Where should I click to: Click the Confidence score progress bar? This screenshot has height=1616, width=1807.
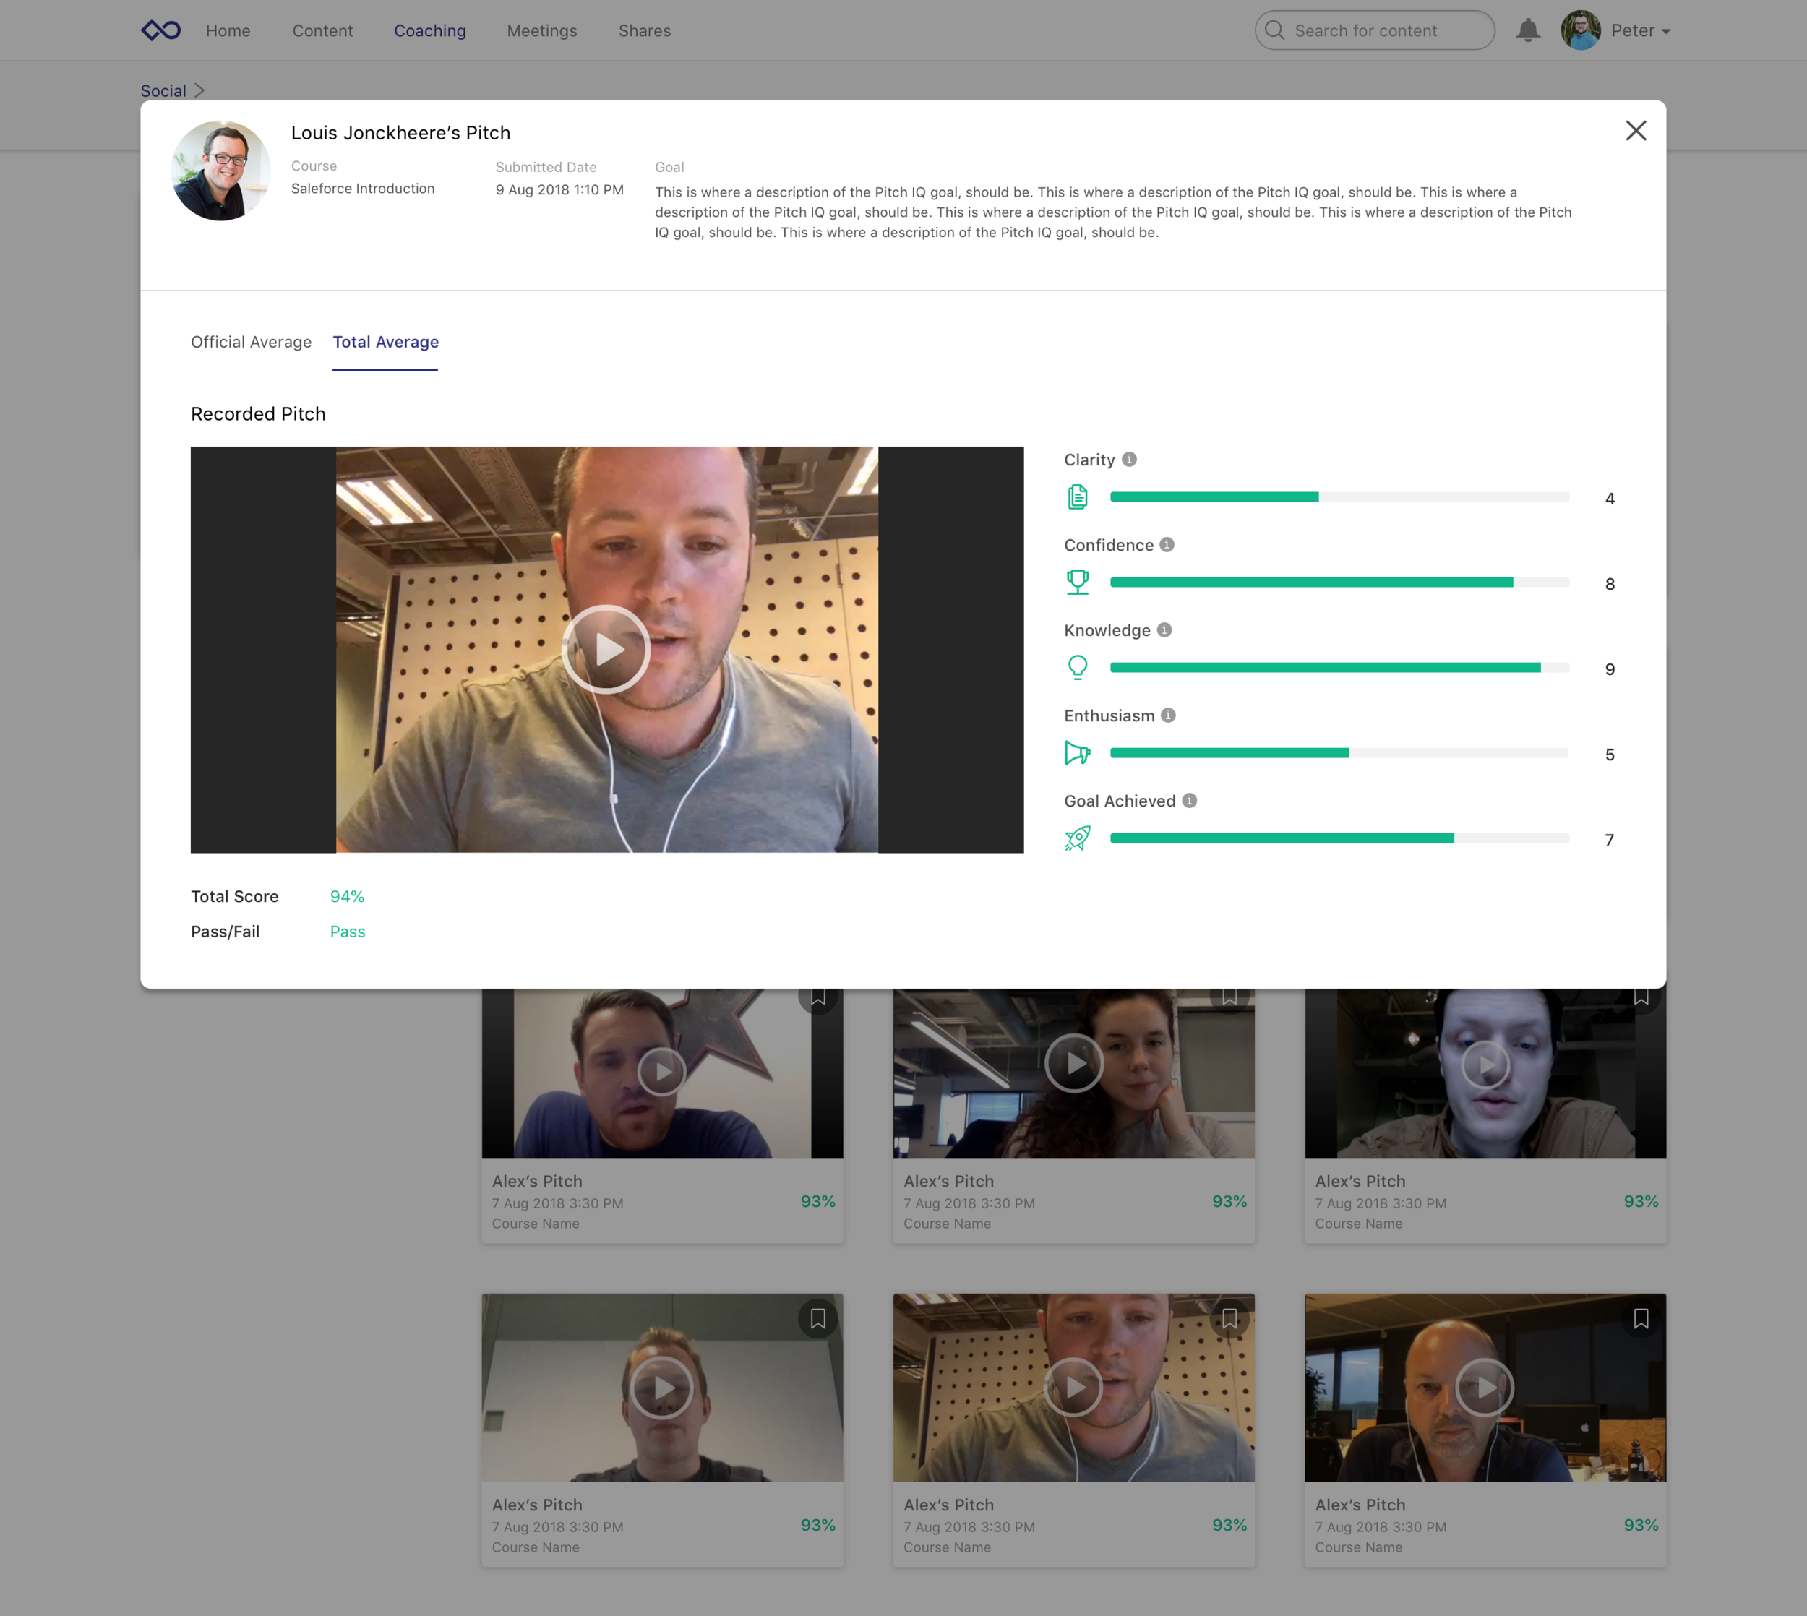coord(1339,583)
